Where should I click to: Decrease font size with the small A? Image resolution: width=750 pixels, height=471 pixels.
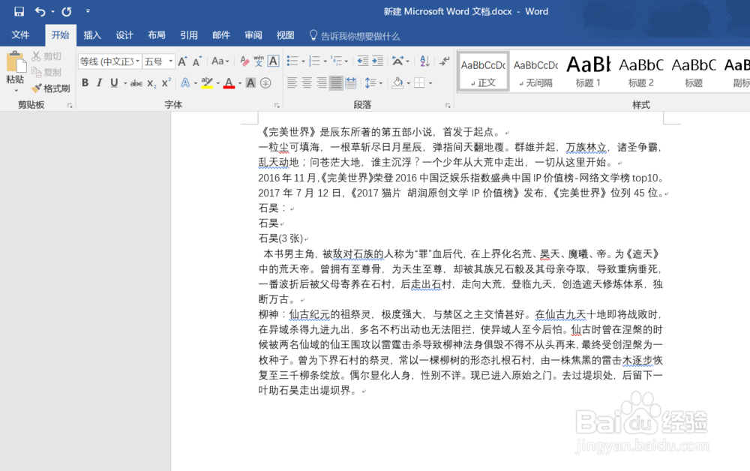click(x=197, y=61)
